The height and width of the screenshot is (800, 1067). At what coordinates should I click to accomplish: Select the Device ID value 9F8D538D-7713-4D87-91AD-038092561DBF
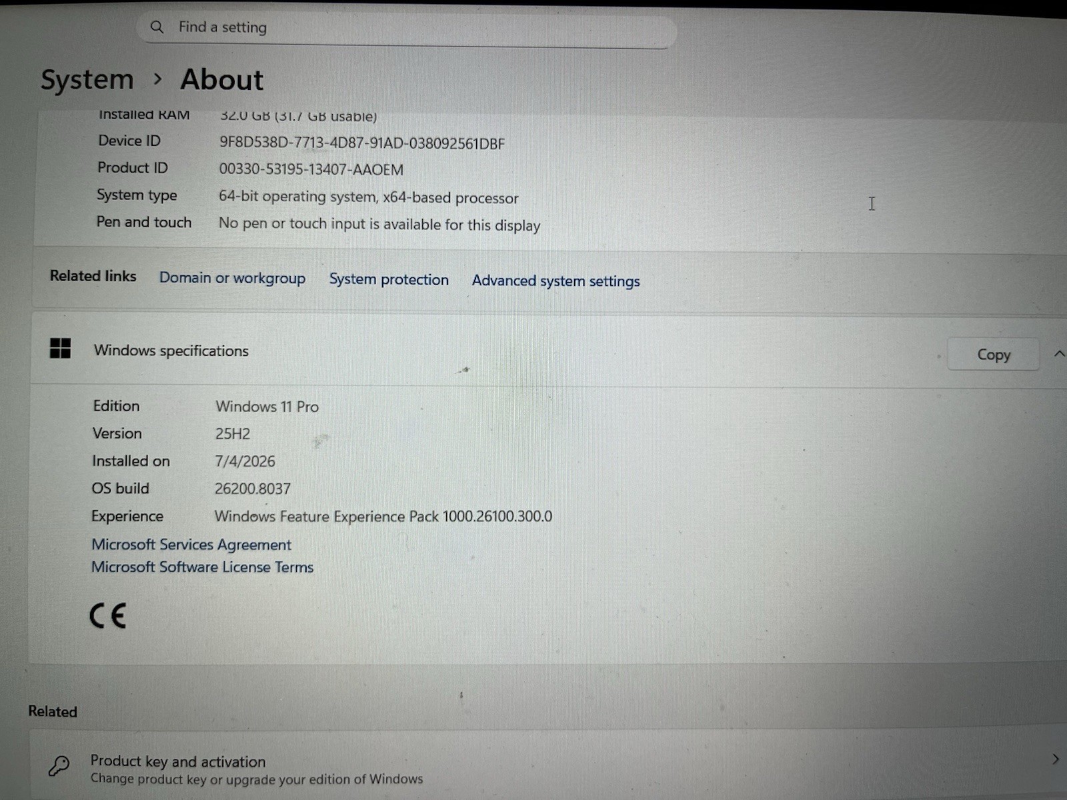point(362,143)
